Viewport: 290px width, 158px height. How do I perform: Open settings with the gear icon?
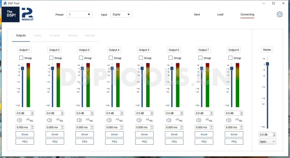(279, 14)
